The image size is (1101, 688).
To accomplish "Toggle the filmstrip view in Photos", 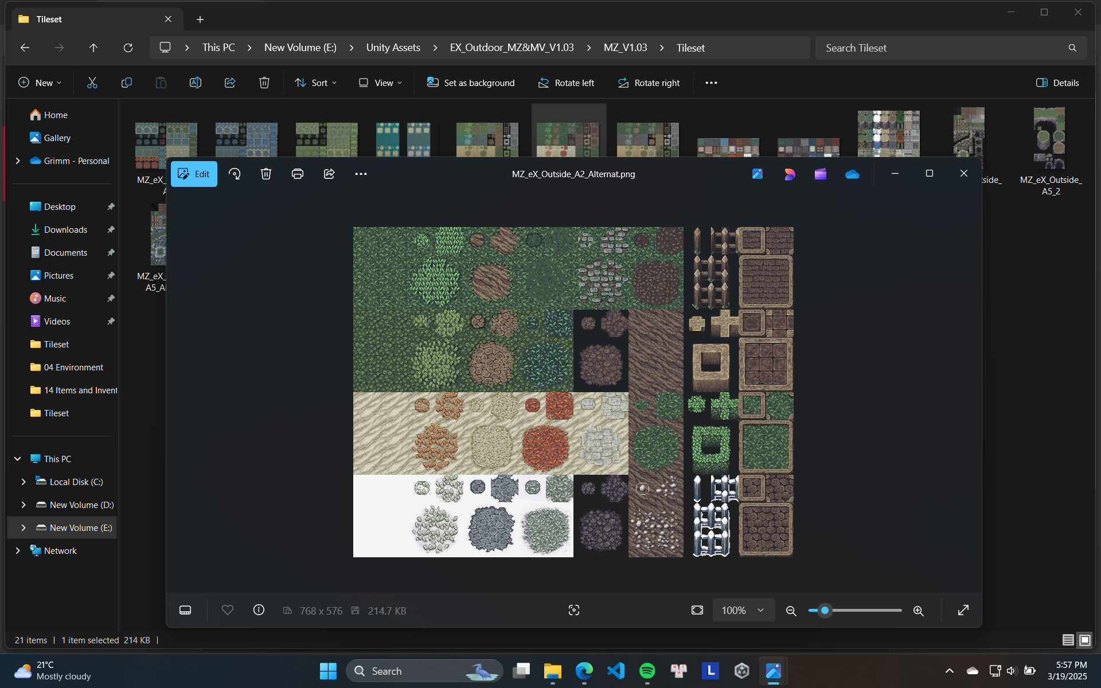I will [185, 610].
